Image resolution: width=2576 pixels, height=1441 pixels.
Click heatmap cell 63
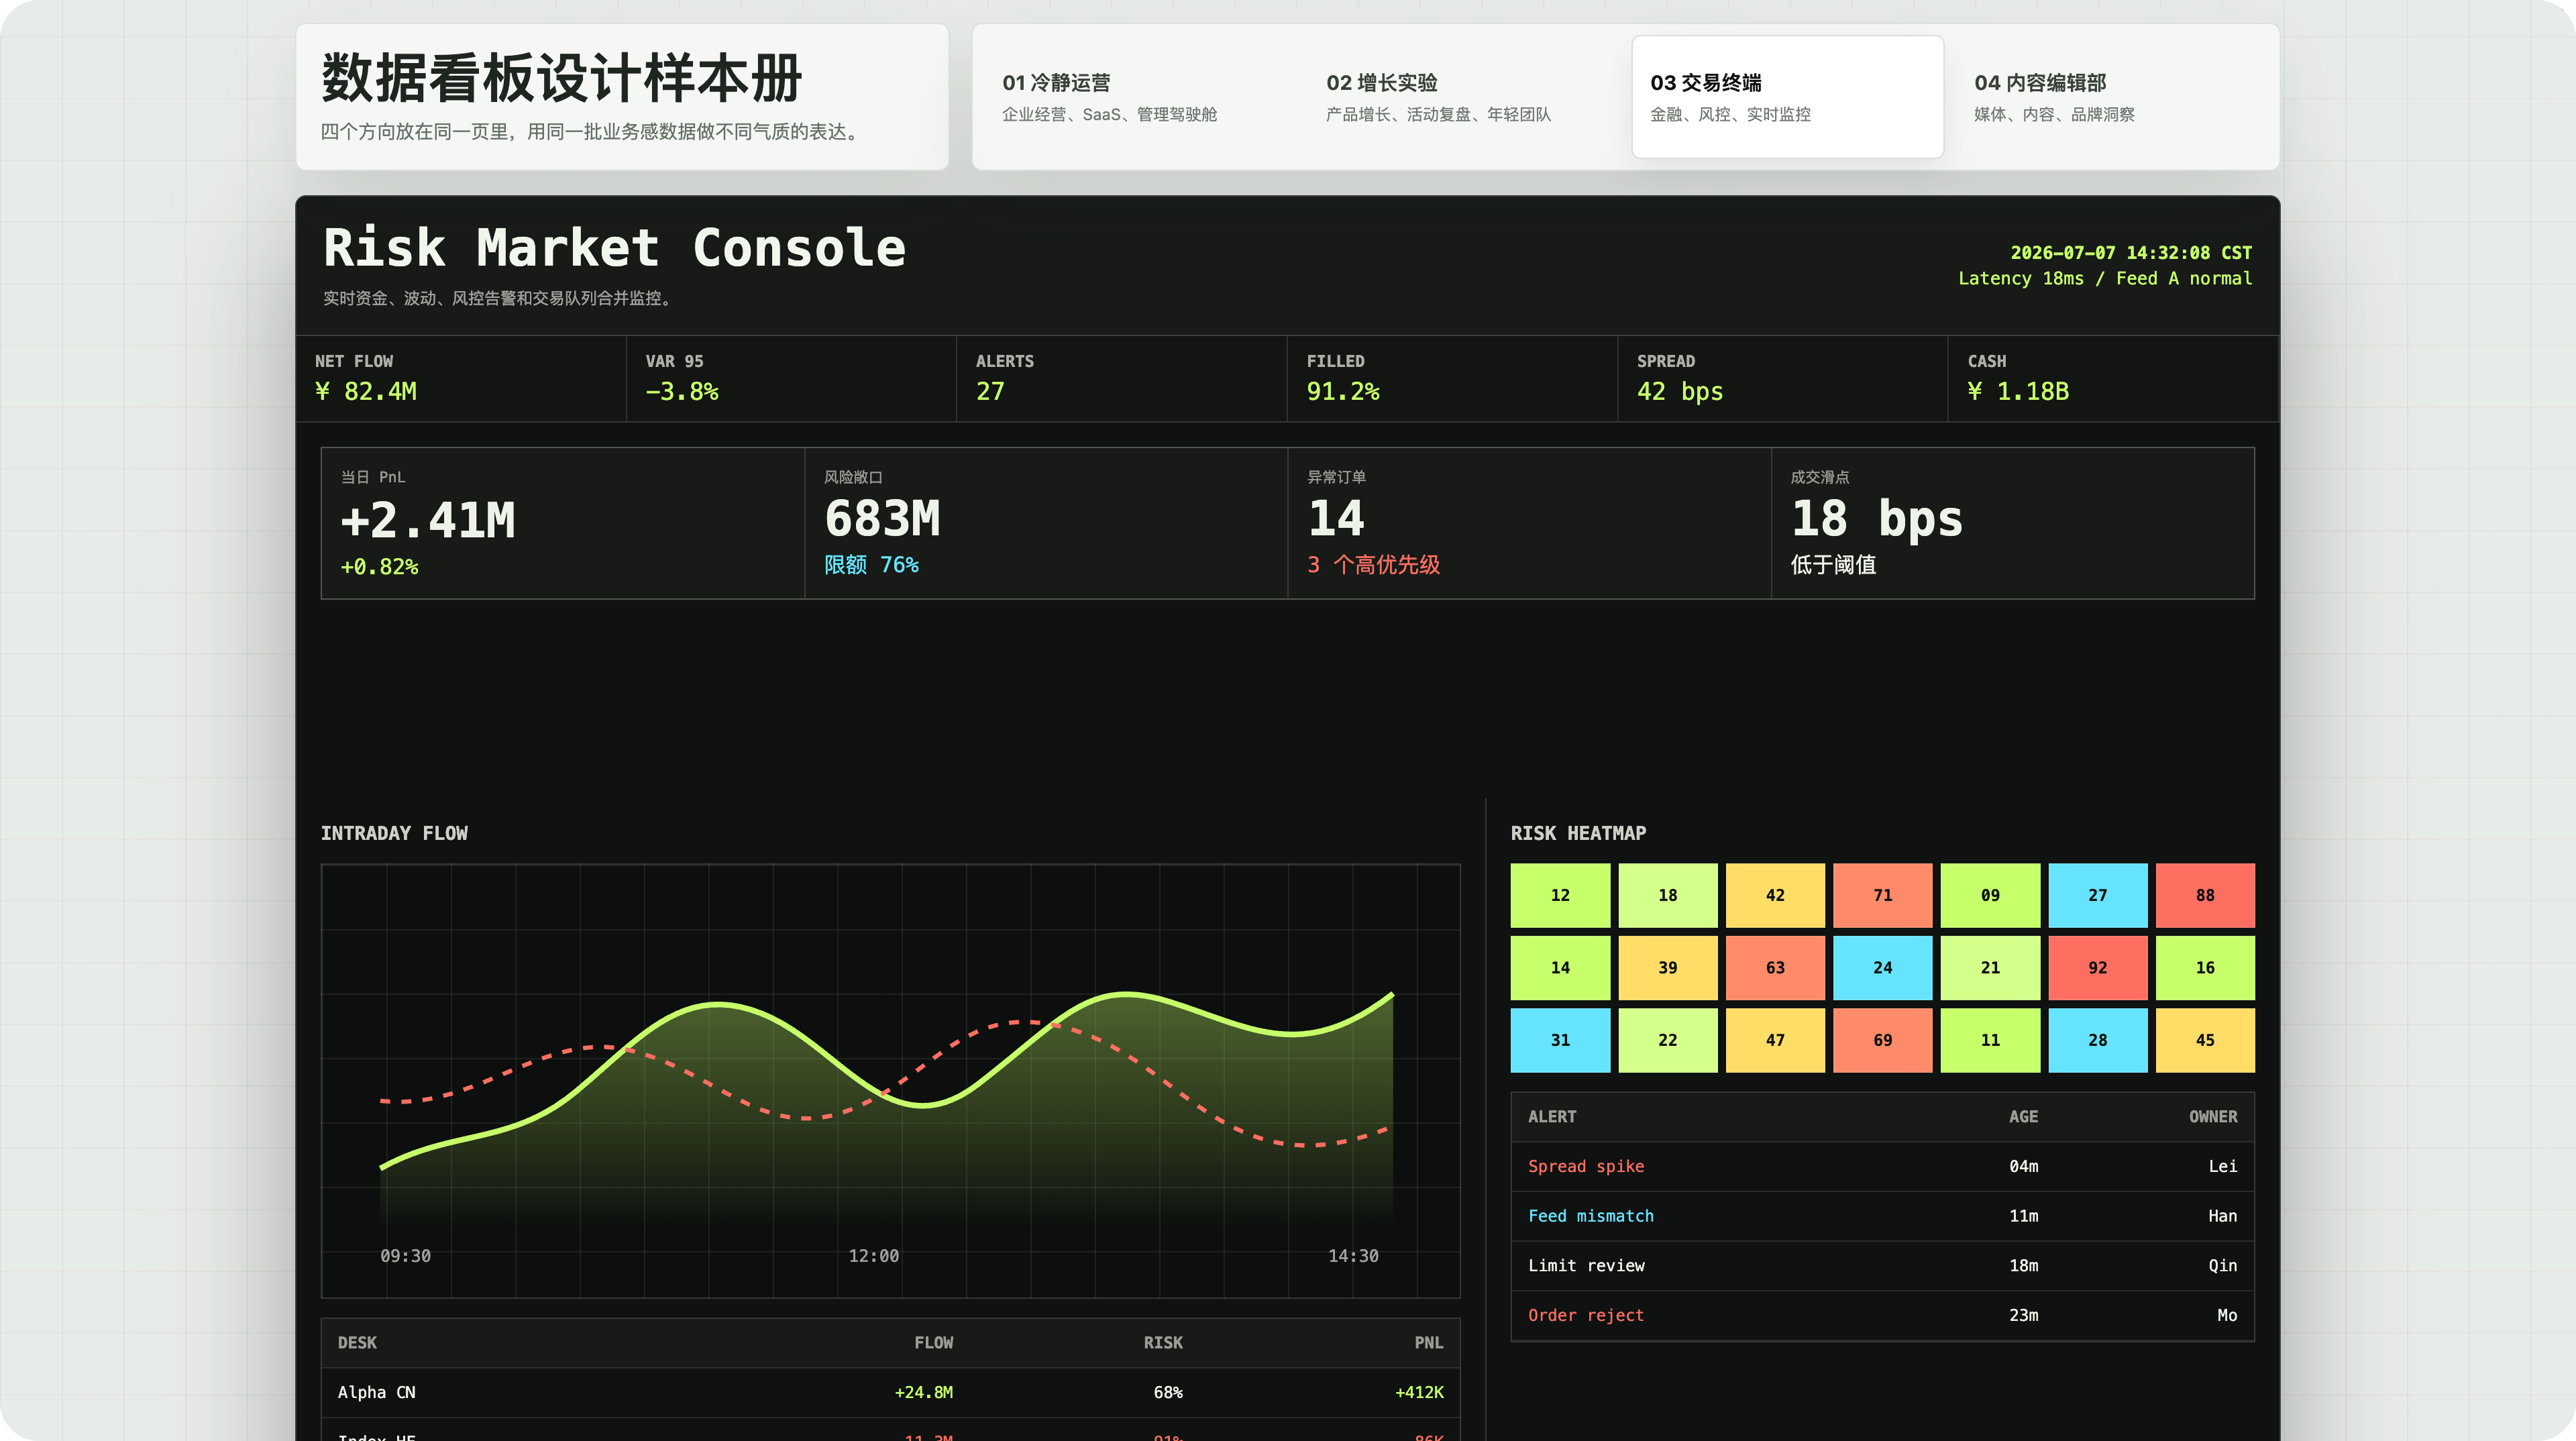point(1775,967)
